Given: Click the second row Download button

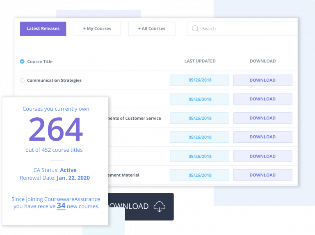Looking at the screenshot, I should click(262, 99).
